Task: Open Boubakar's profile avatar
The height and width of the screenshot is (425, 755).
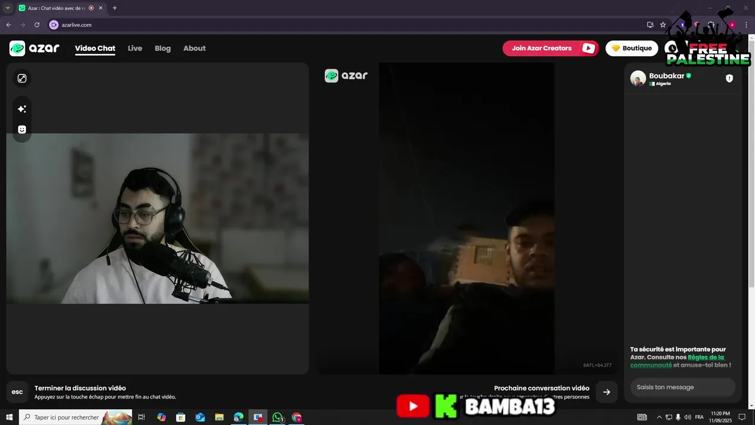Action: point(638,79)
